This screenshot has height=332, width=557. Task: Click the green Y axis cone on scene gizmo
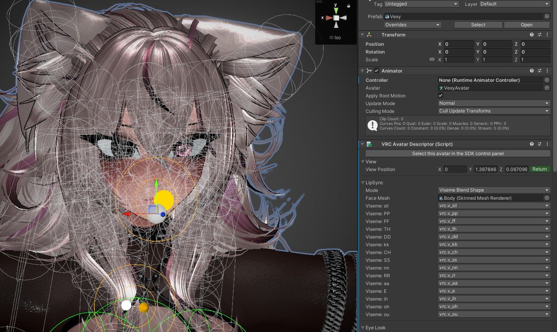click(x=336, y=10)
